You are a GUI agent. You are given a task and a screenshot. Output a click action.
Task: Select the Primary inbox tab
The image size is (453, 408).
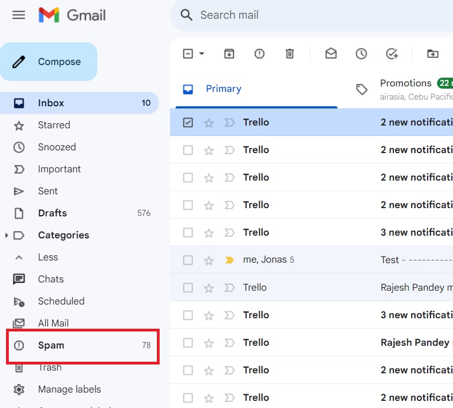[x=223, y=89]
